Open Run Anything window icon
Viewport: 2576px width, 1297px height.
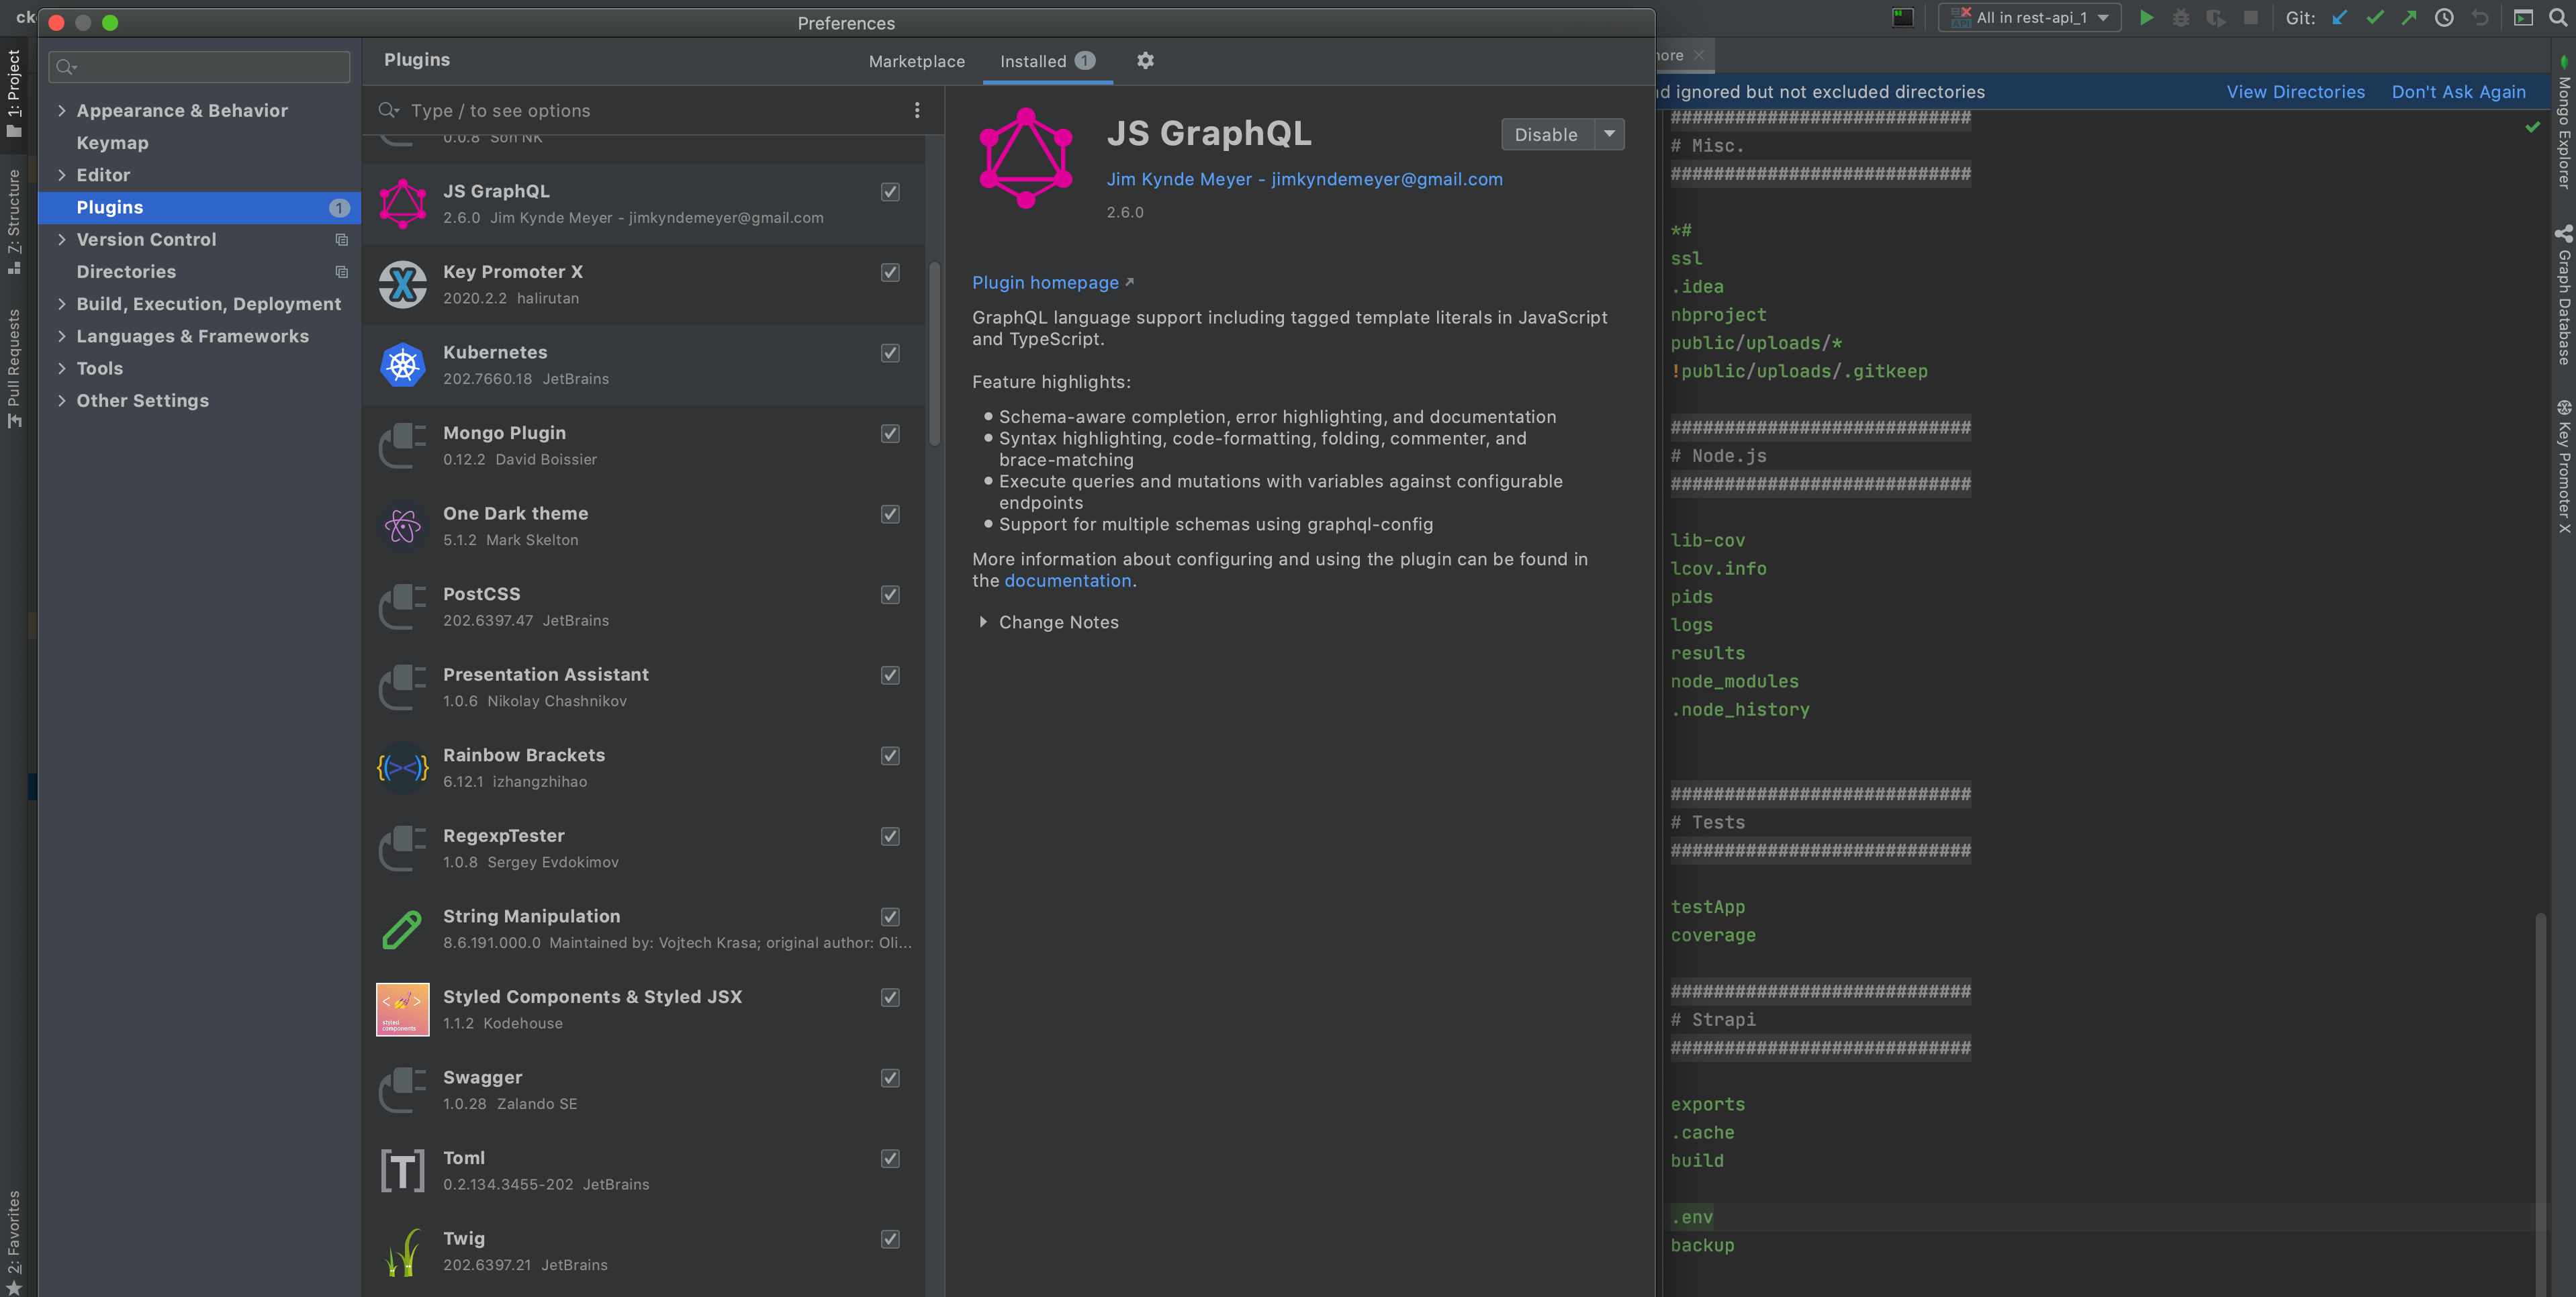coord(2524,18)
